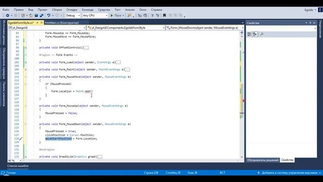Open the dropdown arrow beside Пуск
Screen dimensions: 323x182
tap(123, 16)
